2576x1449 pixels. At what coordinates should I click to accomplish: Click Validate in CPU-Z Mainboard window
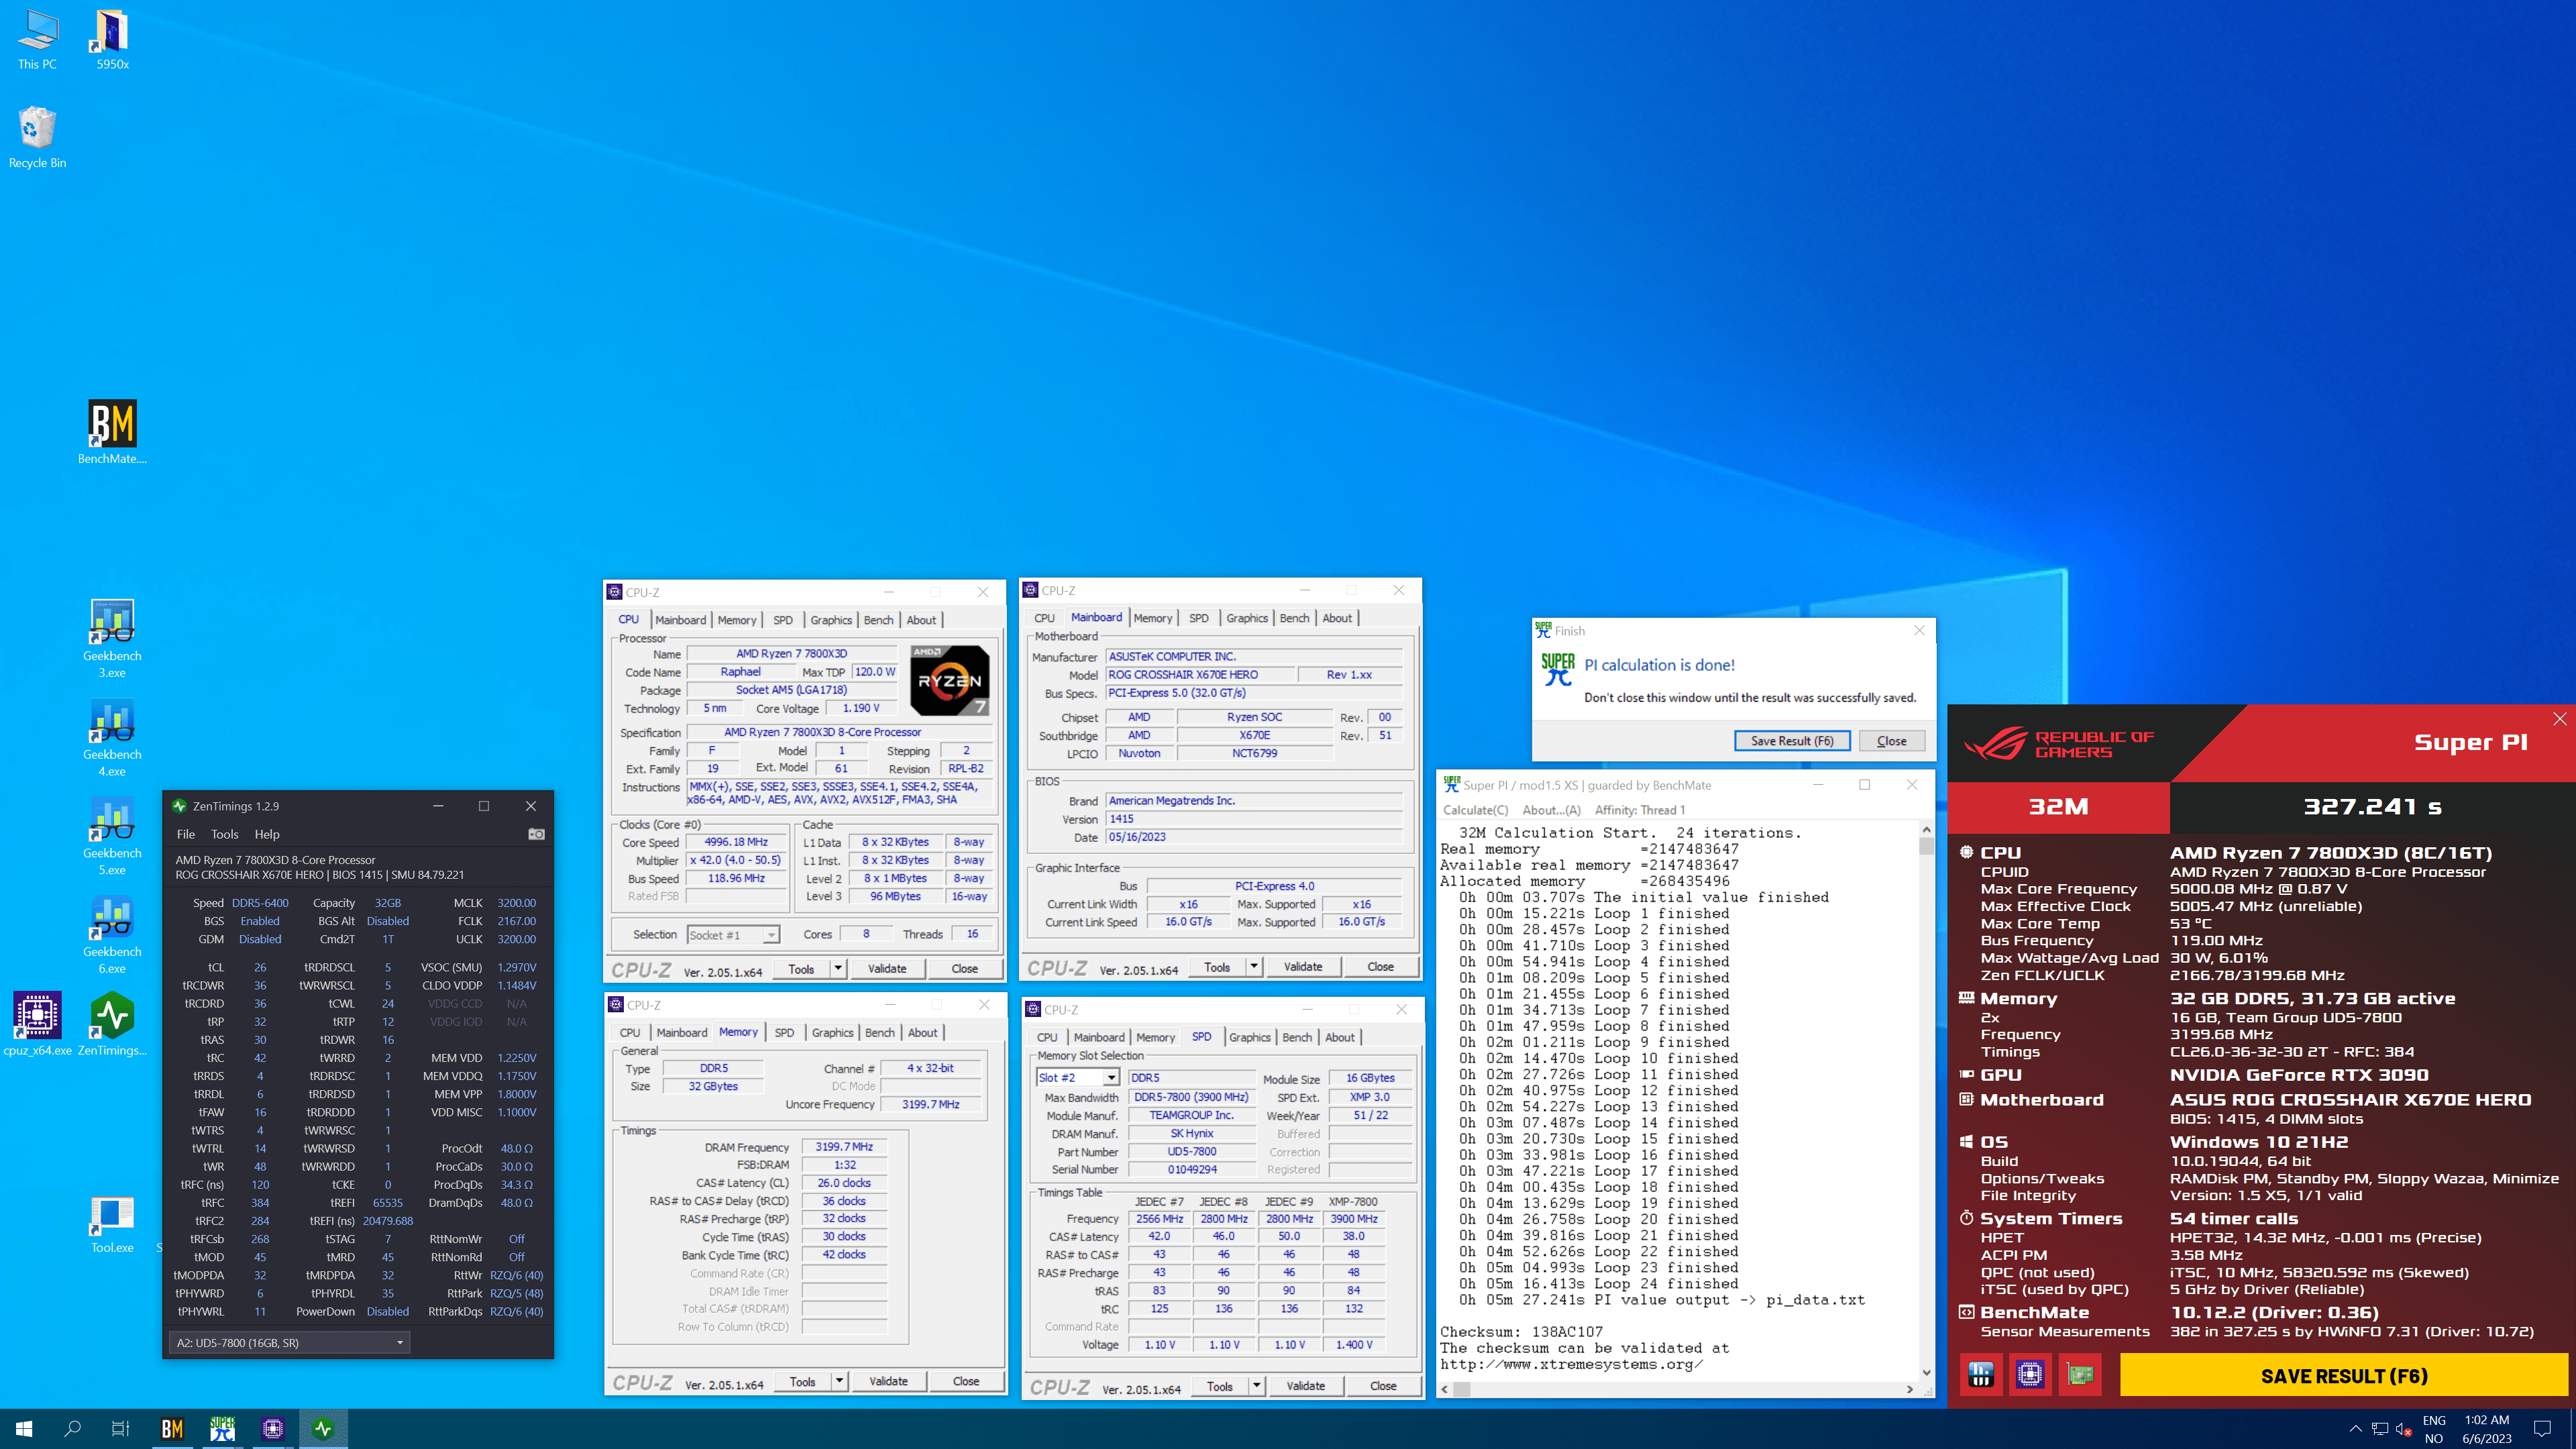(1303, 967)
